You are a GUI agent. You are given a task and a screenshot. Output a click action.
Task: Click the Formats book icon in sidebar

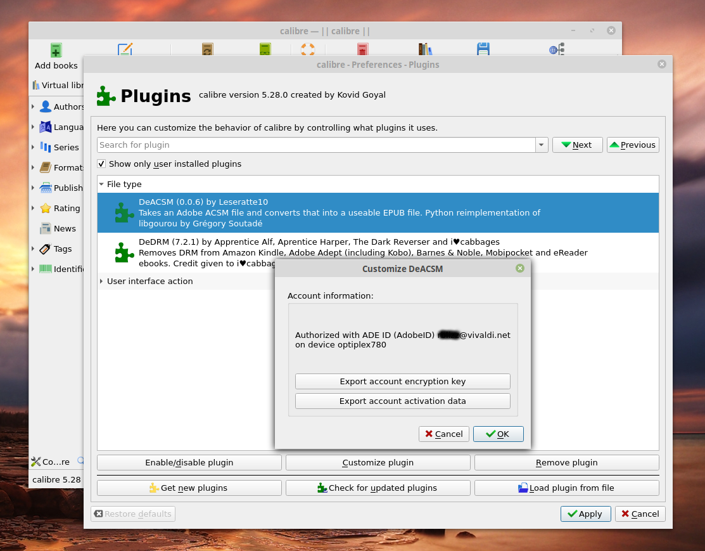(46, 167)
